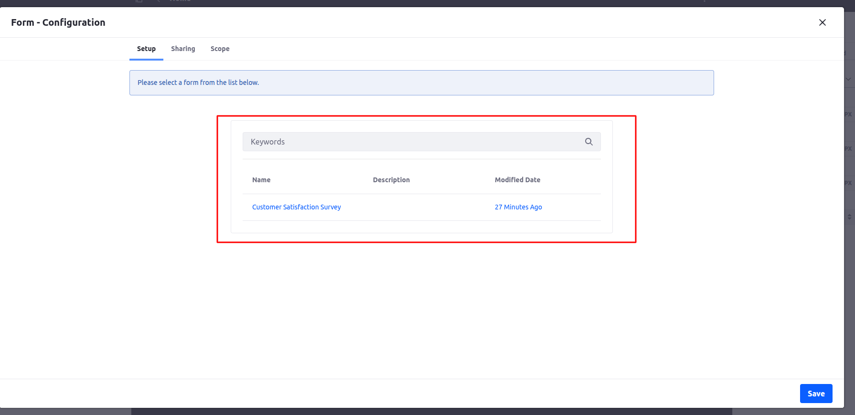
Task: Switch to the Setup tab
Action: [x=146, y=49]
